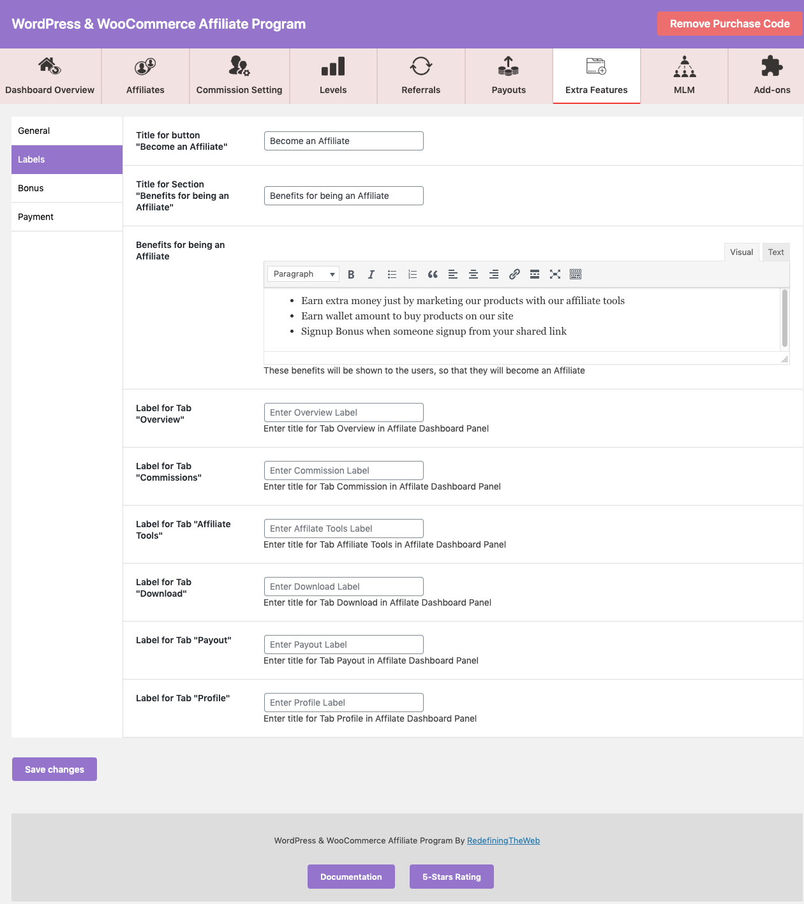Click the 'Signup Bonus when someone signup' bullet

(x=434, y=331)
